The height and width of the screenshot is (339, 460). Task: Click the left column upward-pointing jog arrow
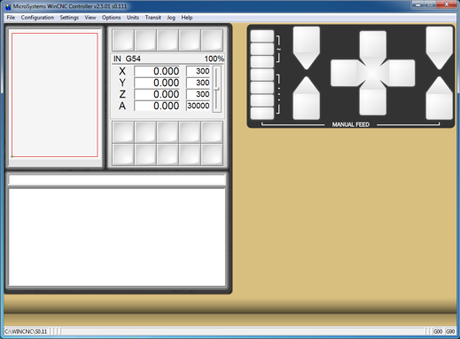(306, 99)
